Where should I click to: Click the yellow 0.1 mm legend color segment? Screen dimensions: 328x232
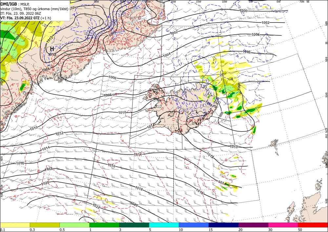pos(15,225)
